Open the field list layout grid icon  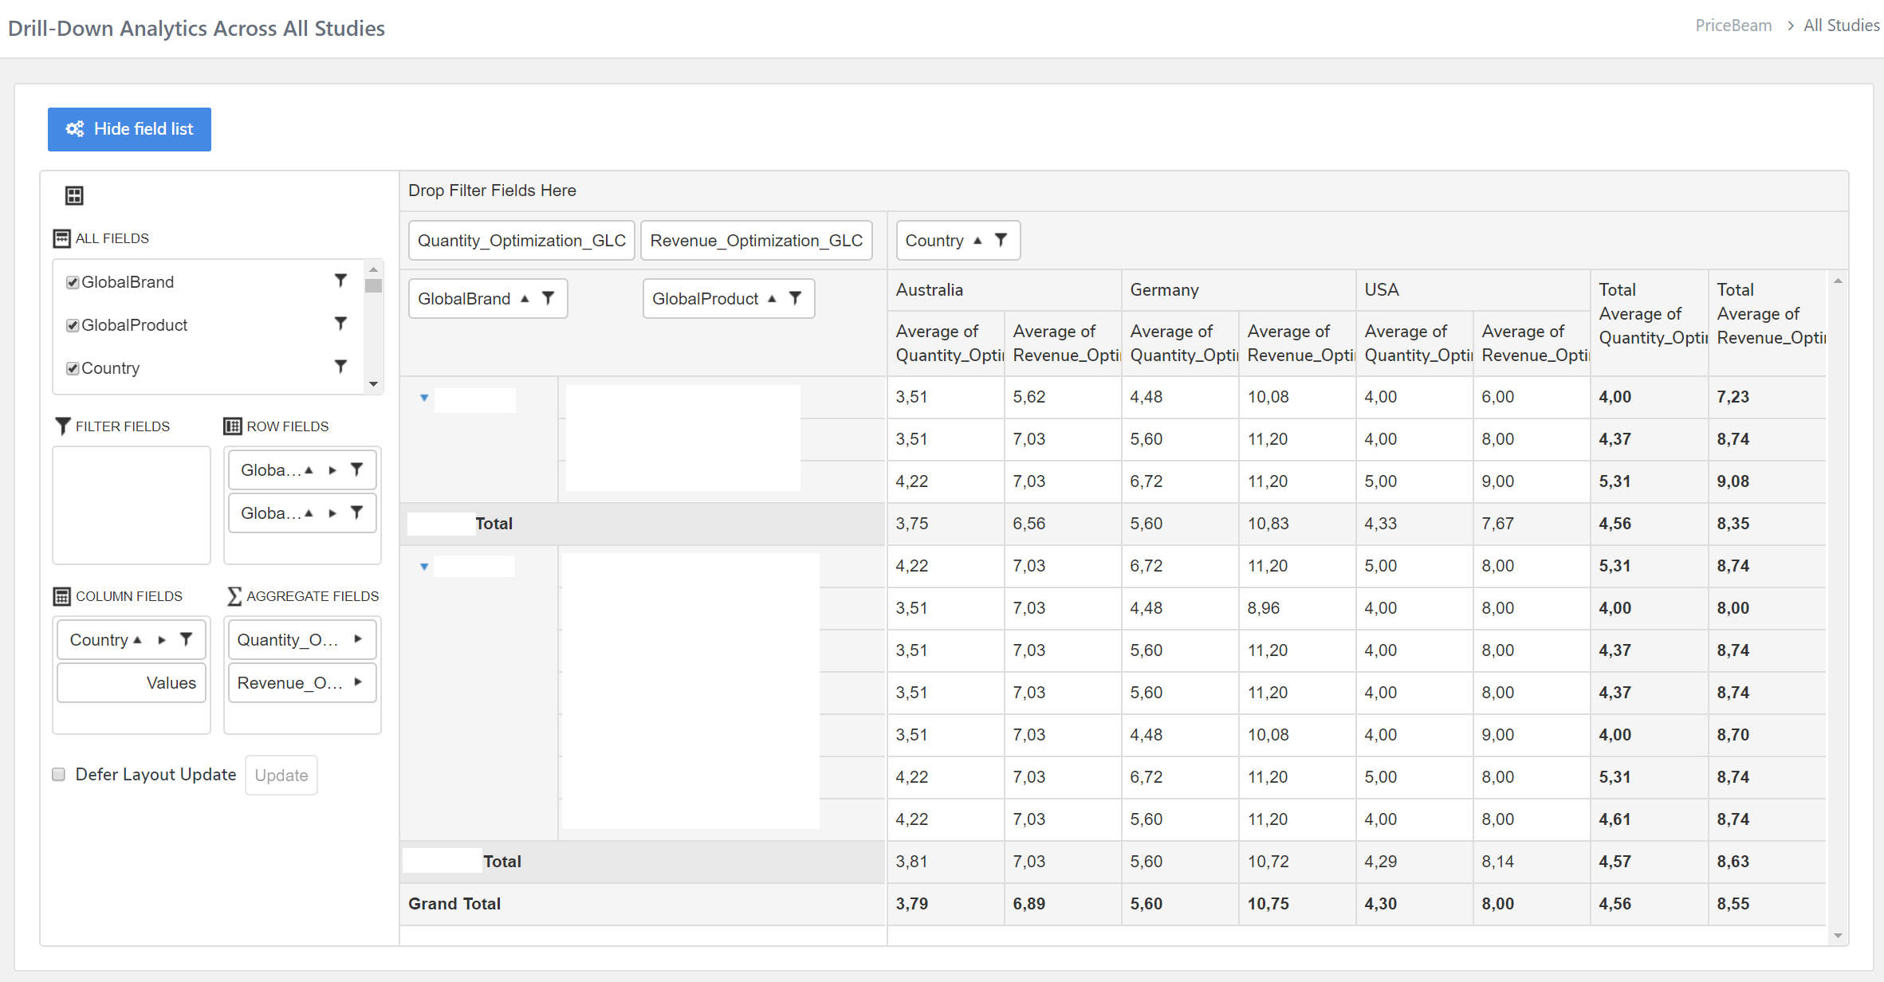(x=74, y=196)
